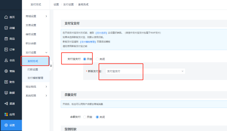Viewport: 227px width, 131px height.
Task: Follow the 【支付选项】 link
Action: point(101,33)
